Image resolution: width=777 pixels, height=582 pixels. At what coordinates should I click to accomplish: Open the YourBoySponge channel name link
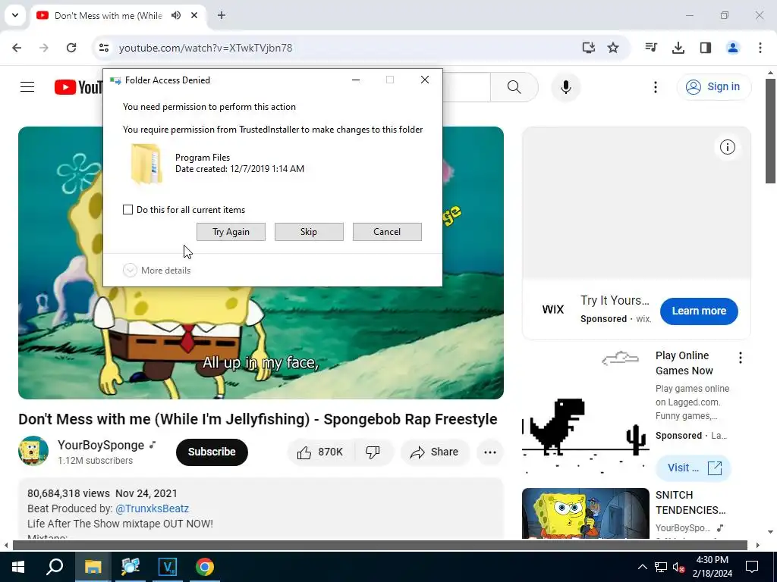tap(101, 445)
